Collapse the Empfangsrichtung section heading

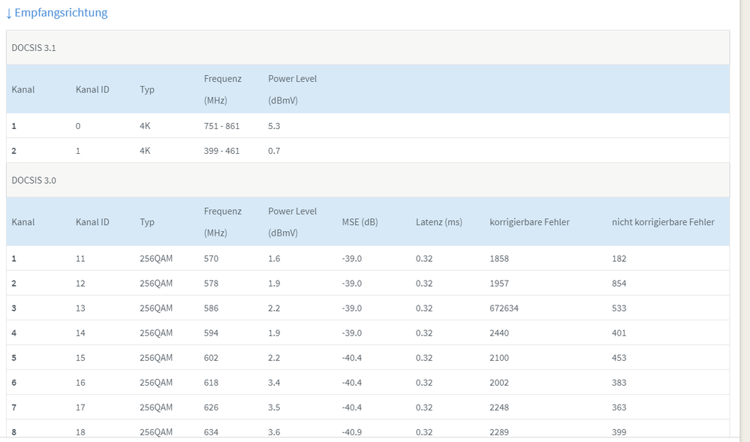[x=62, y=13]
